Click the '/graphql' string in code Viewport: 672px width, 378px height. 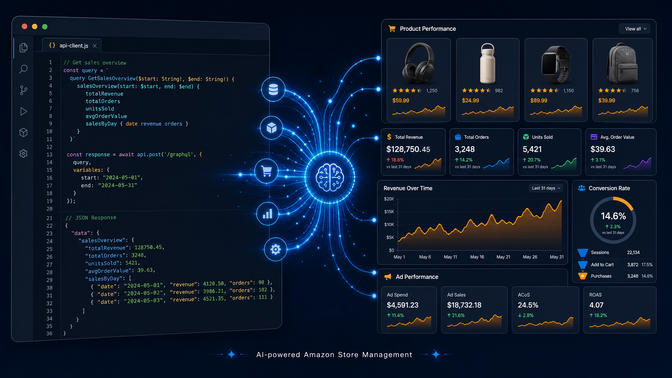pyautogui.click(x=178, y=154)
